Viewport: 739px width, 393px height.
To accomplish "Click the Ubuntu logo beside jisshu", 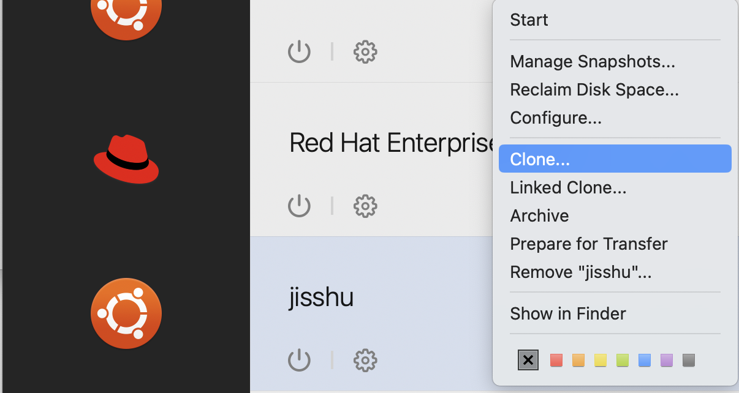I will coord(126,313).
